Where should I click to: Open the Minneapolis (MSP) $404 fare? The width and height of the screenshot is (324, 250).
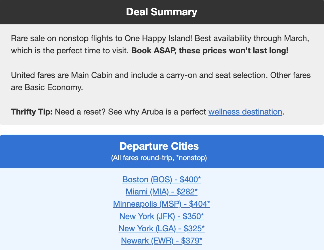(161, 204)
